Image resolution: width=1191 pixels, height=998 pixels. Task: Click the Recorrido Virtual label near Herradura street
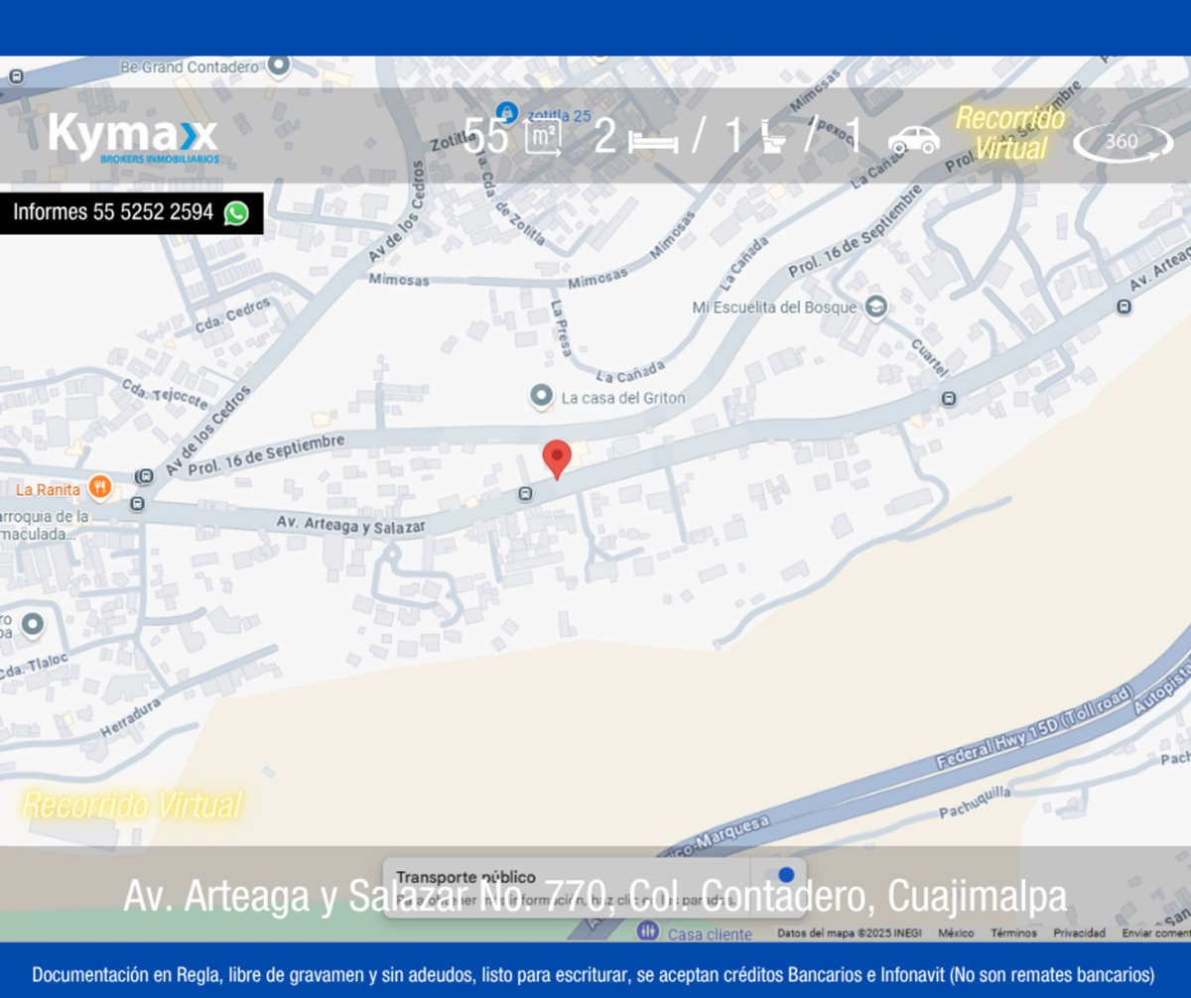click(x=132, y=805)
